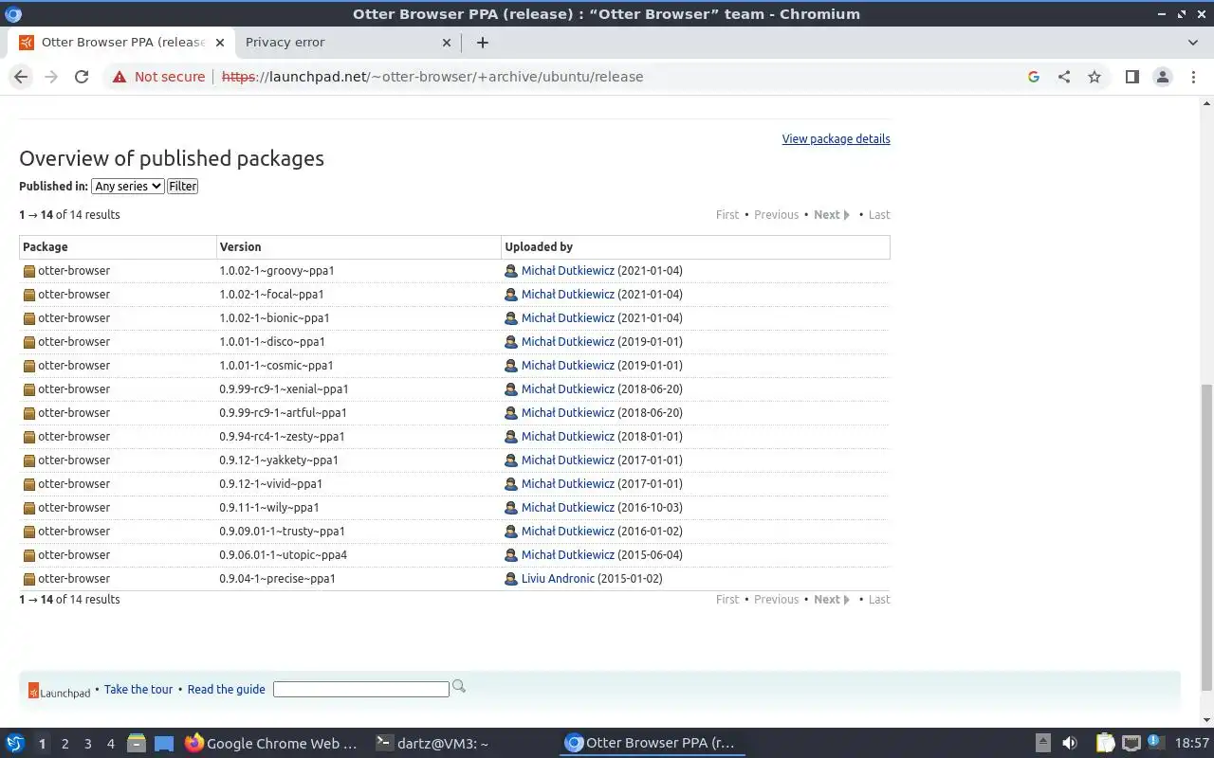Click the footer search magnifier icon
1214x758 pixels.
(x=459, y=686)
